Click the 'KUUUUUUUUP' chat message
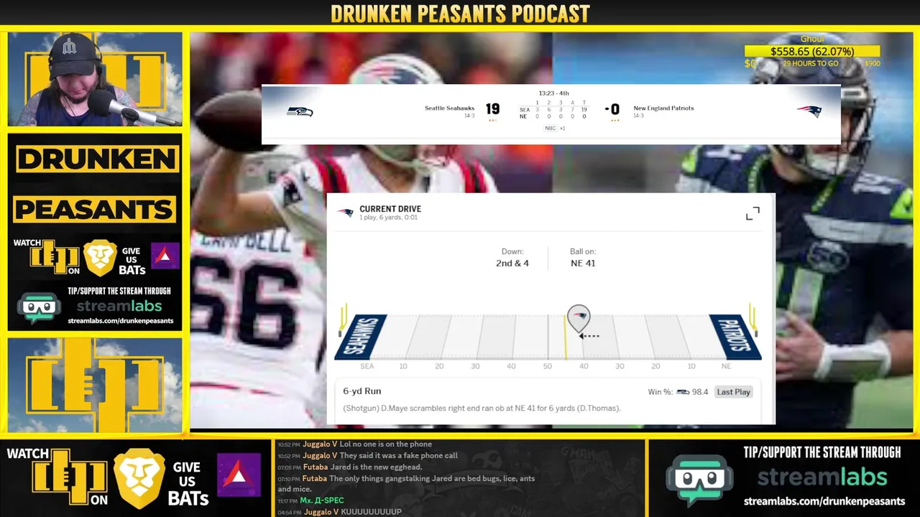920x517 pixels. coord(372,512)
